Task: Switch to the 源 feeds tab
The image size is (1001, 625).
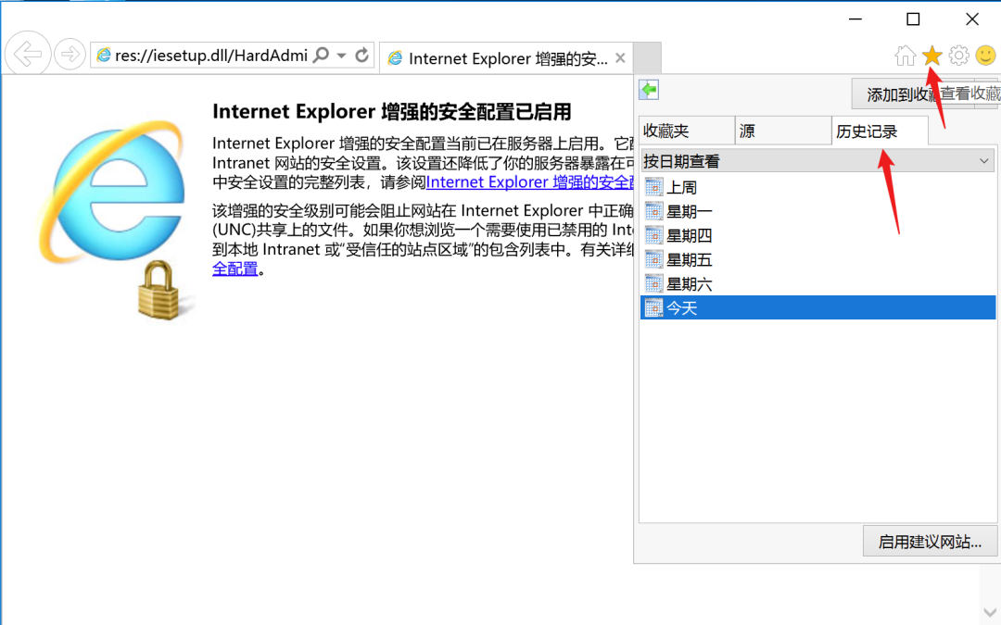Action: click(x=783, y=131)
